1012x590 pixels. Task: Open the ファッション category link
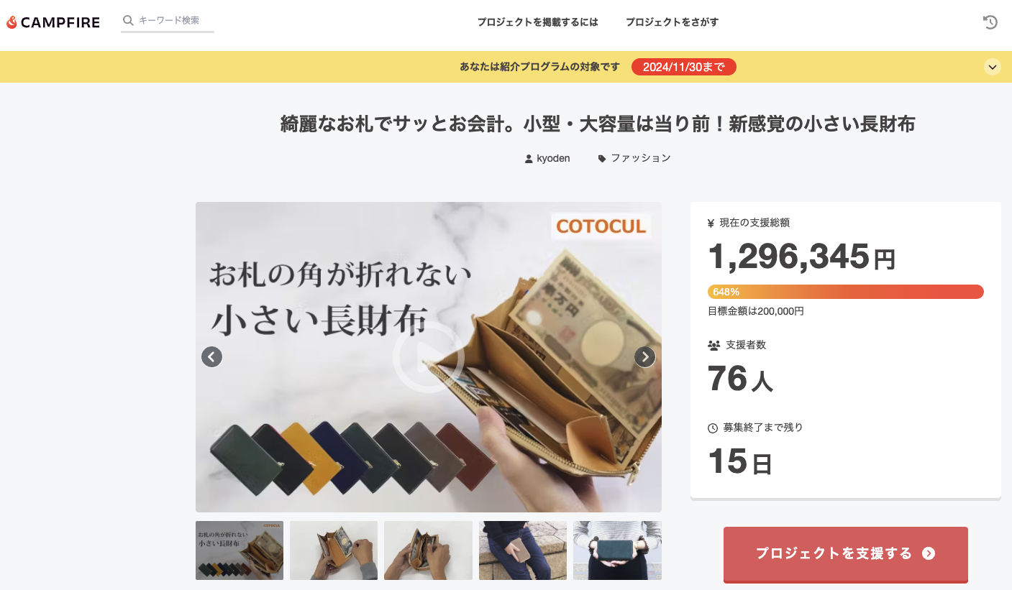(641, 158)
